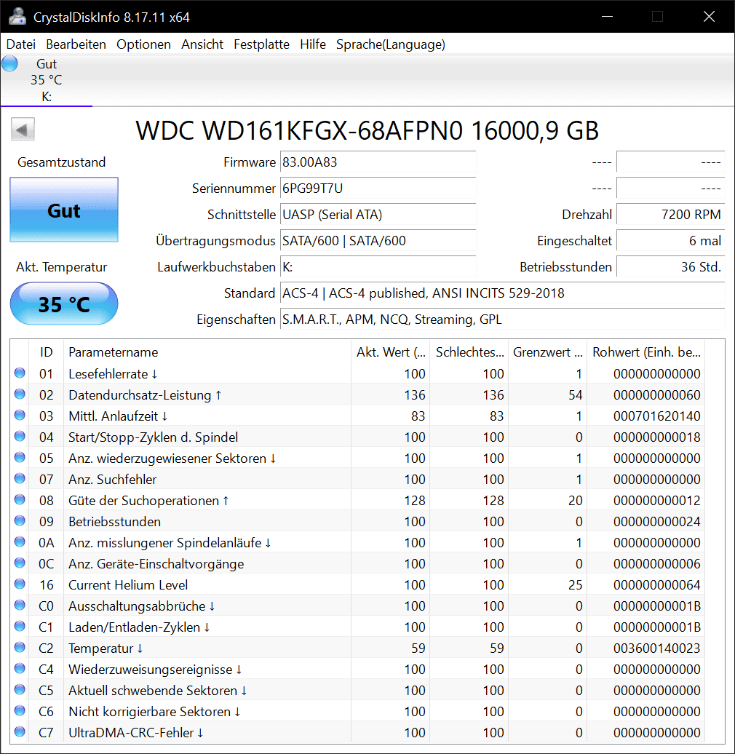Close the CrystalDiskInfo window
This screenshot has width=735, height=754.
click(x=709, y=17)
